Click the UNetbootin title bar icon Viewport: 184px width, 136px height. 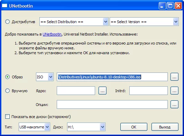click(5, 6)
